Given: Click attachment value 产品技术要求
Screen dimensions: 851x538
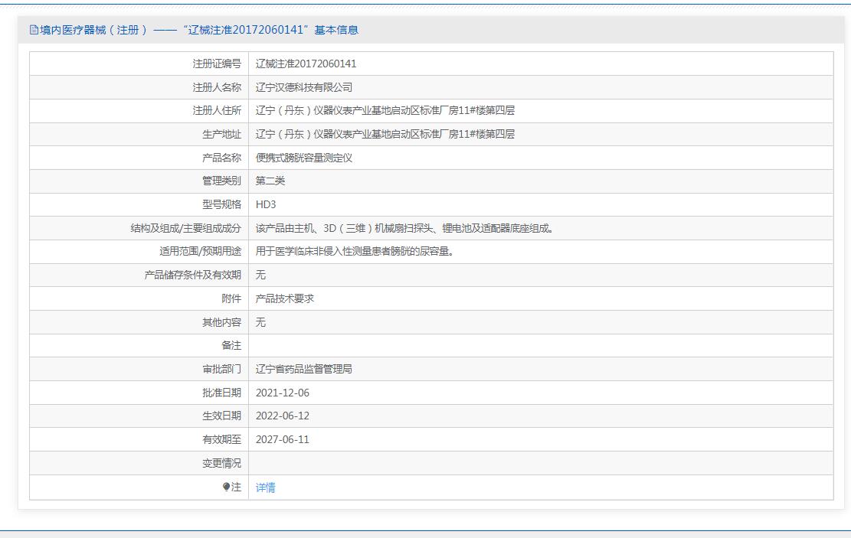Looking at the screenshot, I should 285,298.
